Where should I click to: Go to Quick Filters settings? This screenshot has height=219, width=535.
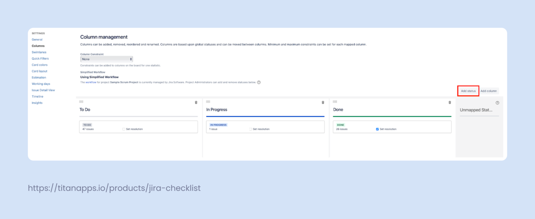[39, 58]
